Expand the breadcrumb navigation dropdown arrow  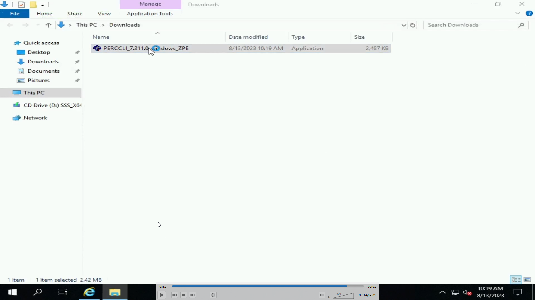click(403, 24)
